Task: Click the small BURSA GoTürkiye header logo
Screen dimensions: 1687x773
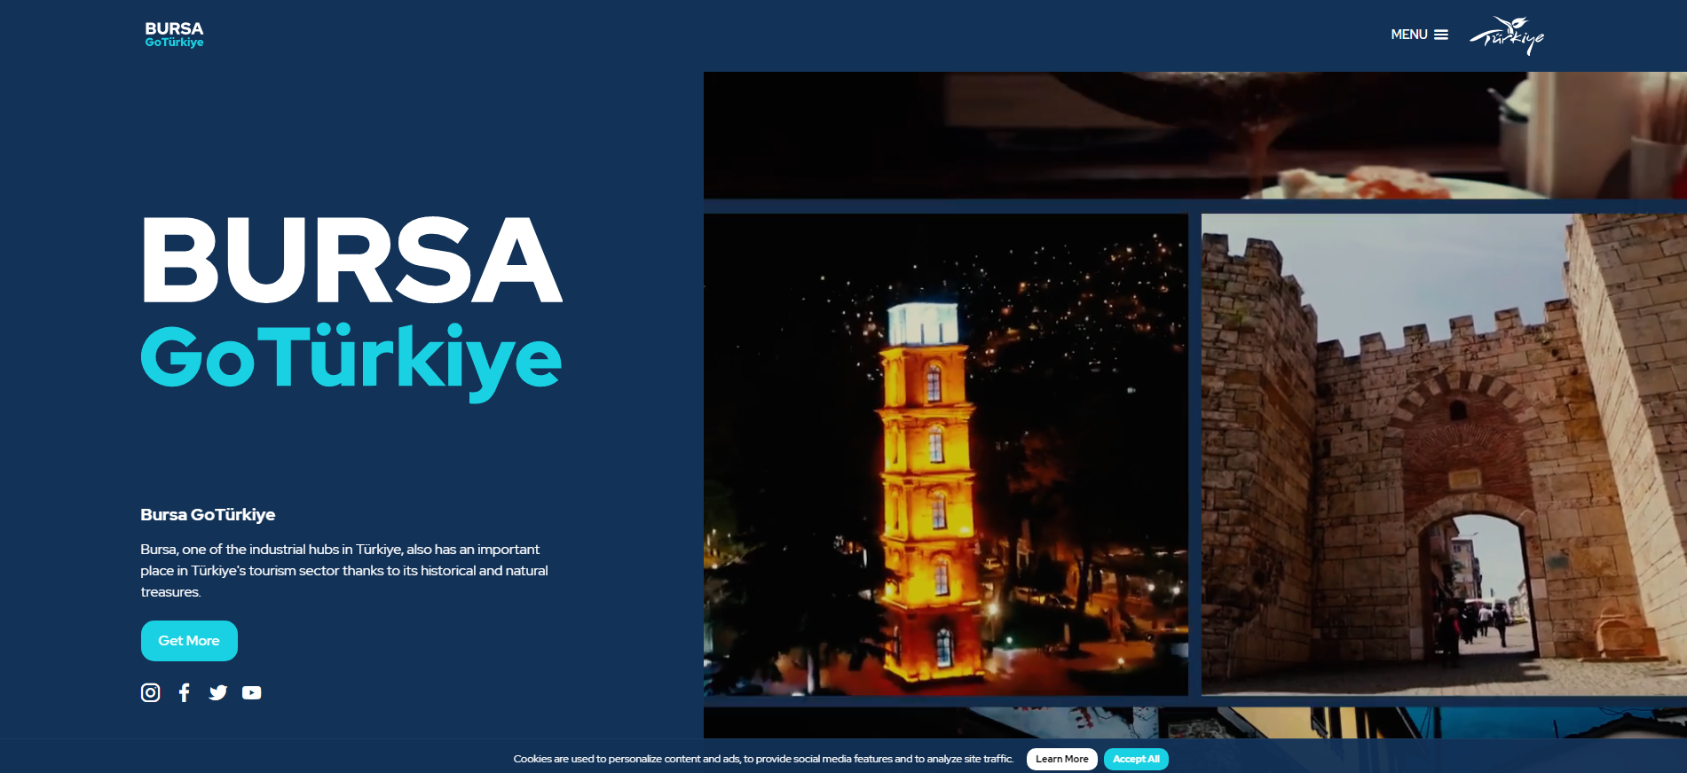Action: point(174,35)
